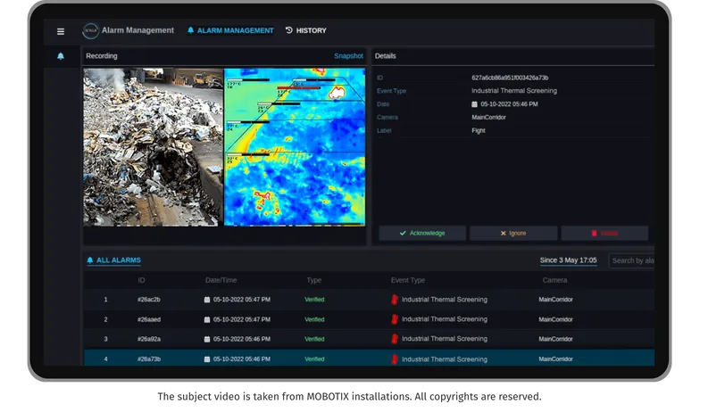725x412 pixels.
Task: Click the HISTORY clock icon
Action: [x=289, y=30]
